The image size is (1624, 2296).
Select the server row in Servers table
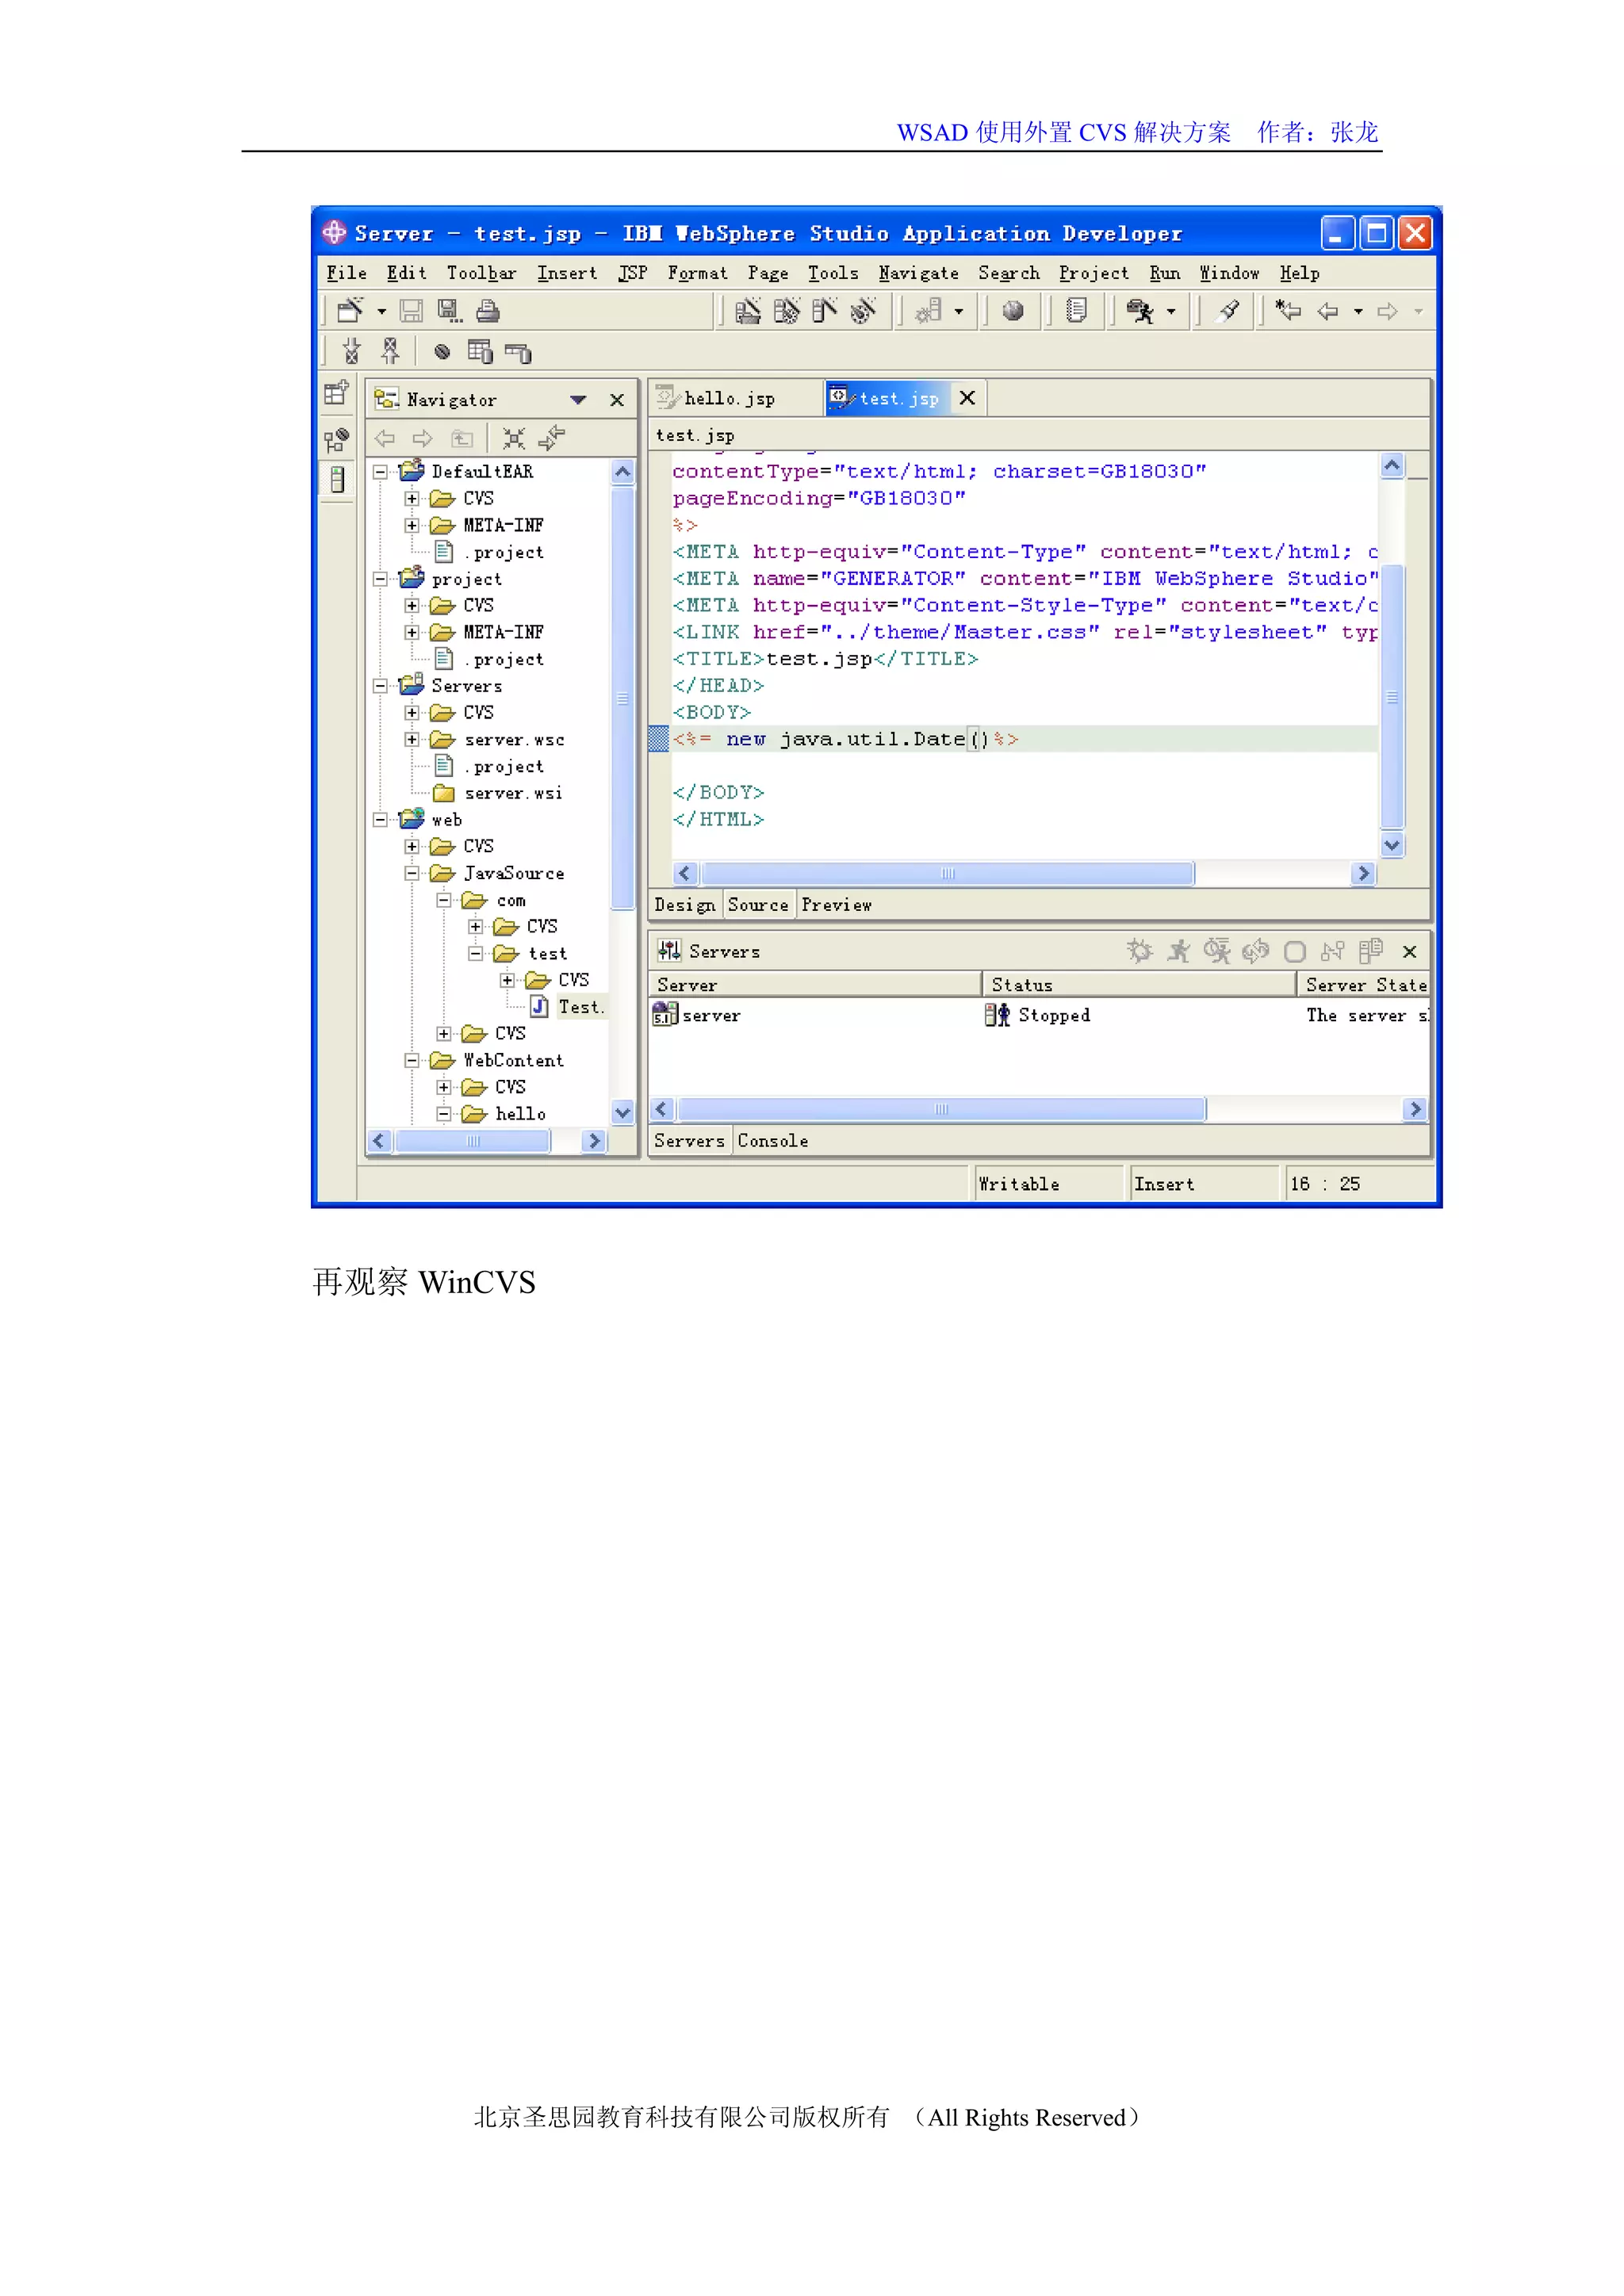[1038, 1015]
